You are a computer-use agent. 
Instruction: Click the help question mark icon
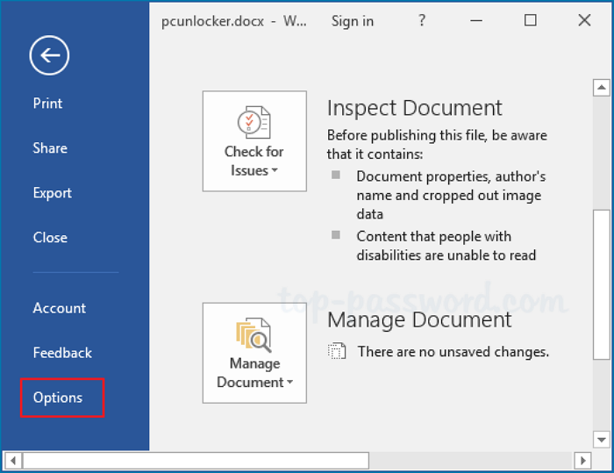coord(421,20)
